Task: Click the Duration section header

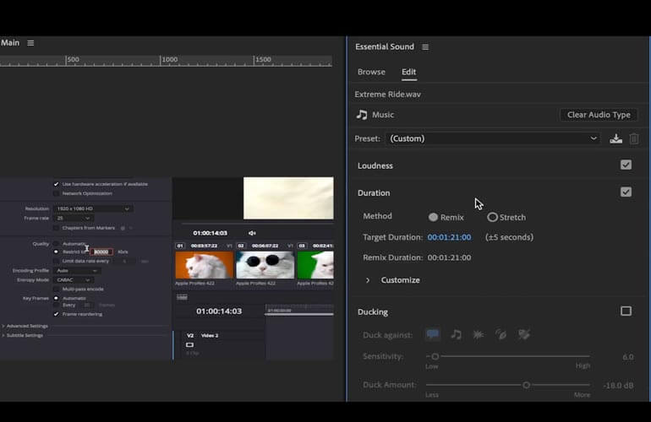Action: coord(374,192)
